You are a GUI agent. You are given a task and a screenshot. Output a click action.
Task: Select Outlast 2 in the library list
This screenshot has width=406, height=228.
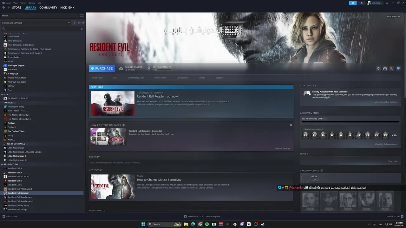click(12, 127)
